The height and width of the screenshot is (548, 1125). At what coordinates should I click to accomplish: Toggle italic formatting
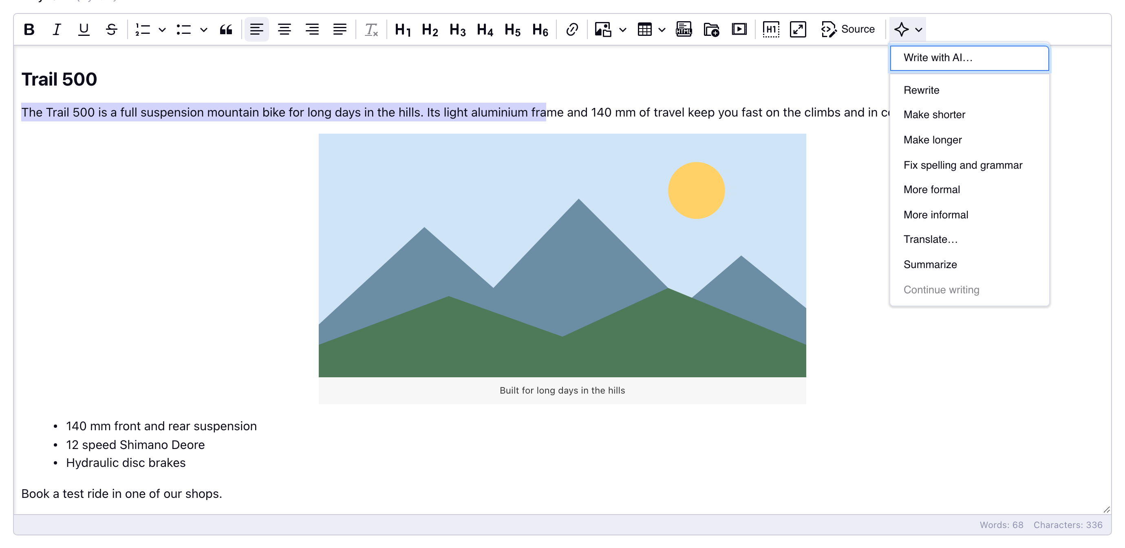pos(56,29)
